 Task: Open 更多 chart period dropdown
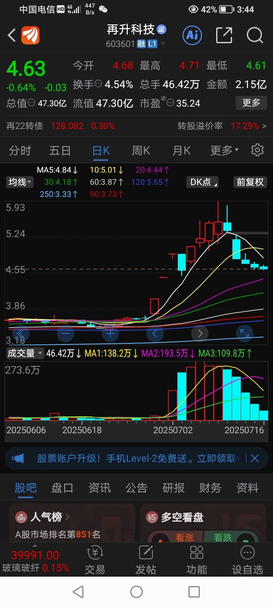click(x=224, y=151)
